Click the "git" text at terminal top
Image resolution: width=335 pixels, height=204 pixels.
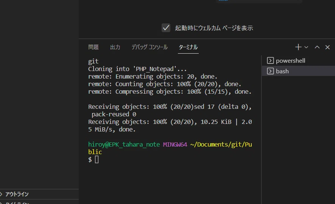coord(93,62)
